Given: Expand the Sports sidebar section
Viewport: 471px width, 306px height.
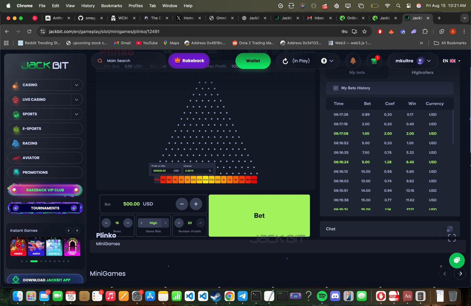Looking at the screenshot, I should coord(76,114).
